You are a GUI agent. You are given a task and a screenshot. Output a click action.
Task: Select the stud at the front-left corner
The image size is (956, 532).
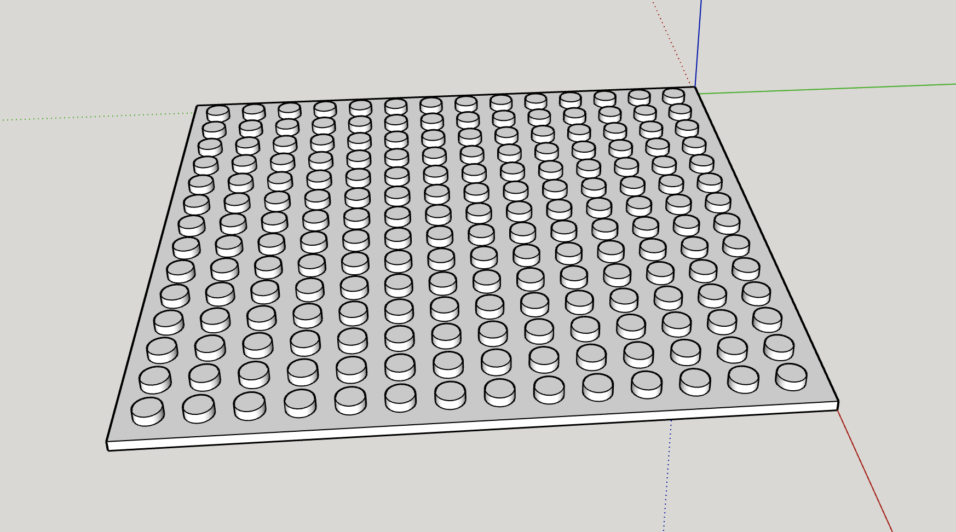[x=148, y=412]
